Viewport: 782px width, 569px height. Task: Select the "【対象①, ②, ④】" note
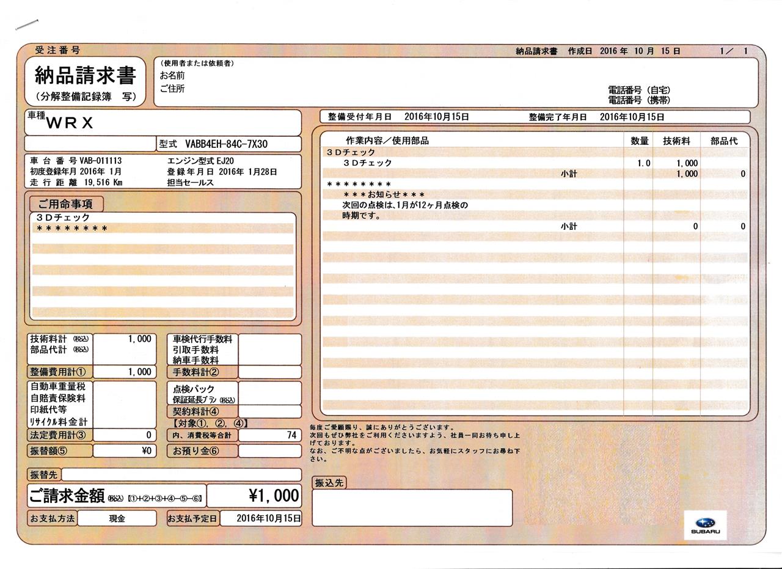pyautogui.click(x=211, y=423)
